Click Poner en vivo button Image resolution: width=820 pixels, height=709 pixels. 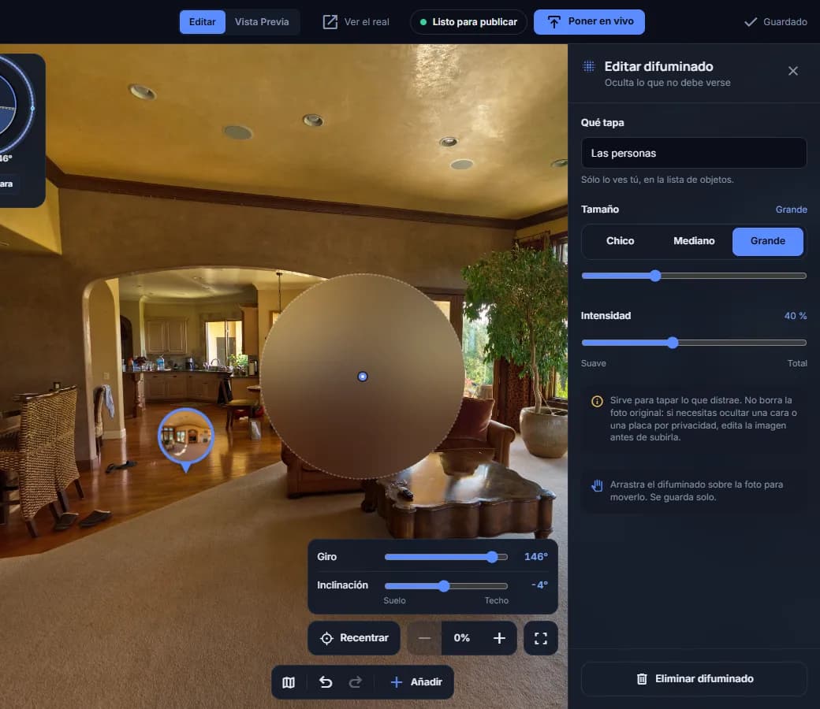click(589, 22)
